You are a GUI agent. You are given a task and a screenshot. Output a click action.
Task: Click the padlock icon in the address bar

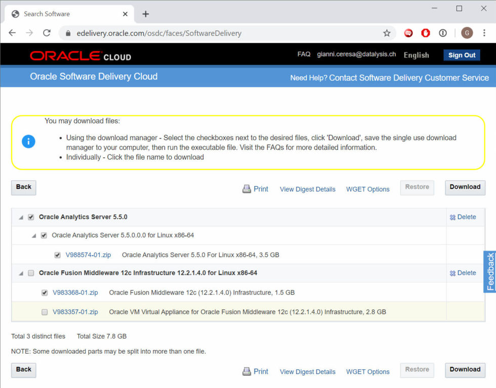point(68,32)
